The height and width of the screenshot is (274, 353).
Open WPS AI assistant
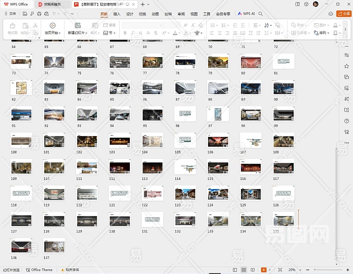click(x=246, y=14)
